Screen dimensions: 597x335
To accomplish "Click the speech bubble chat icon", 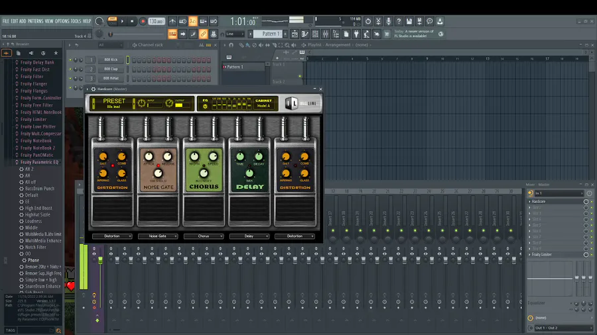I will click(x=429, y=21).
